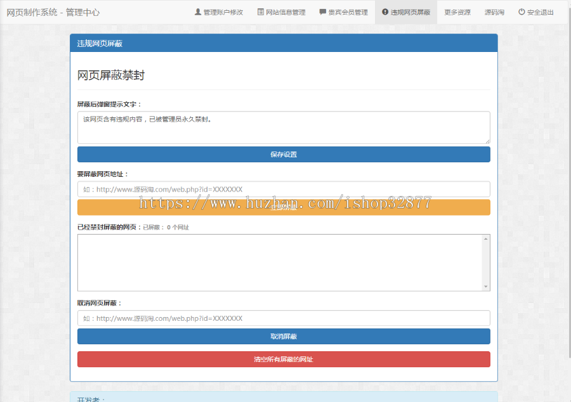The height and width of the screenshot is (402, 571).
Task: Click the power icon beside 安全退出
Action: click(522, 12)
